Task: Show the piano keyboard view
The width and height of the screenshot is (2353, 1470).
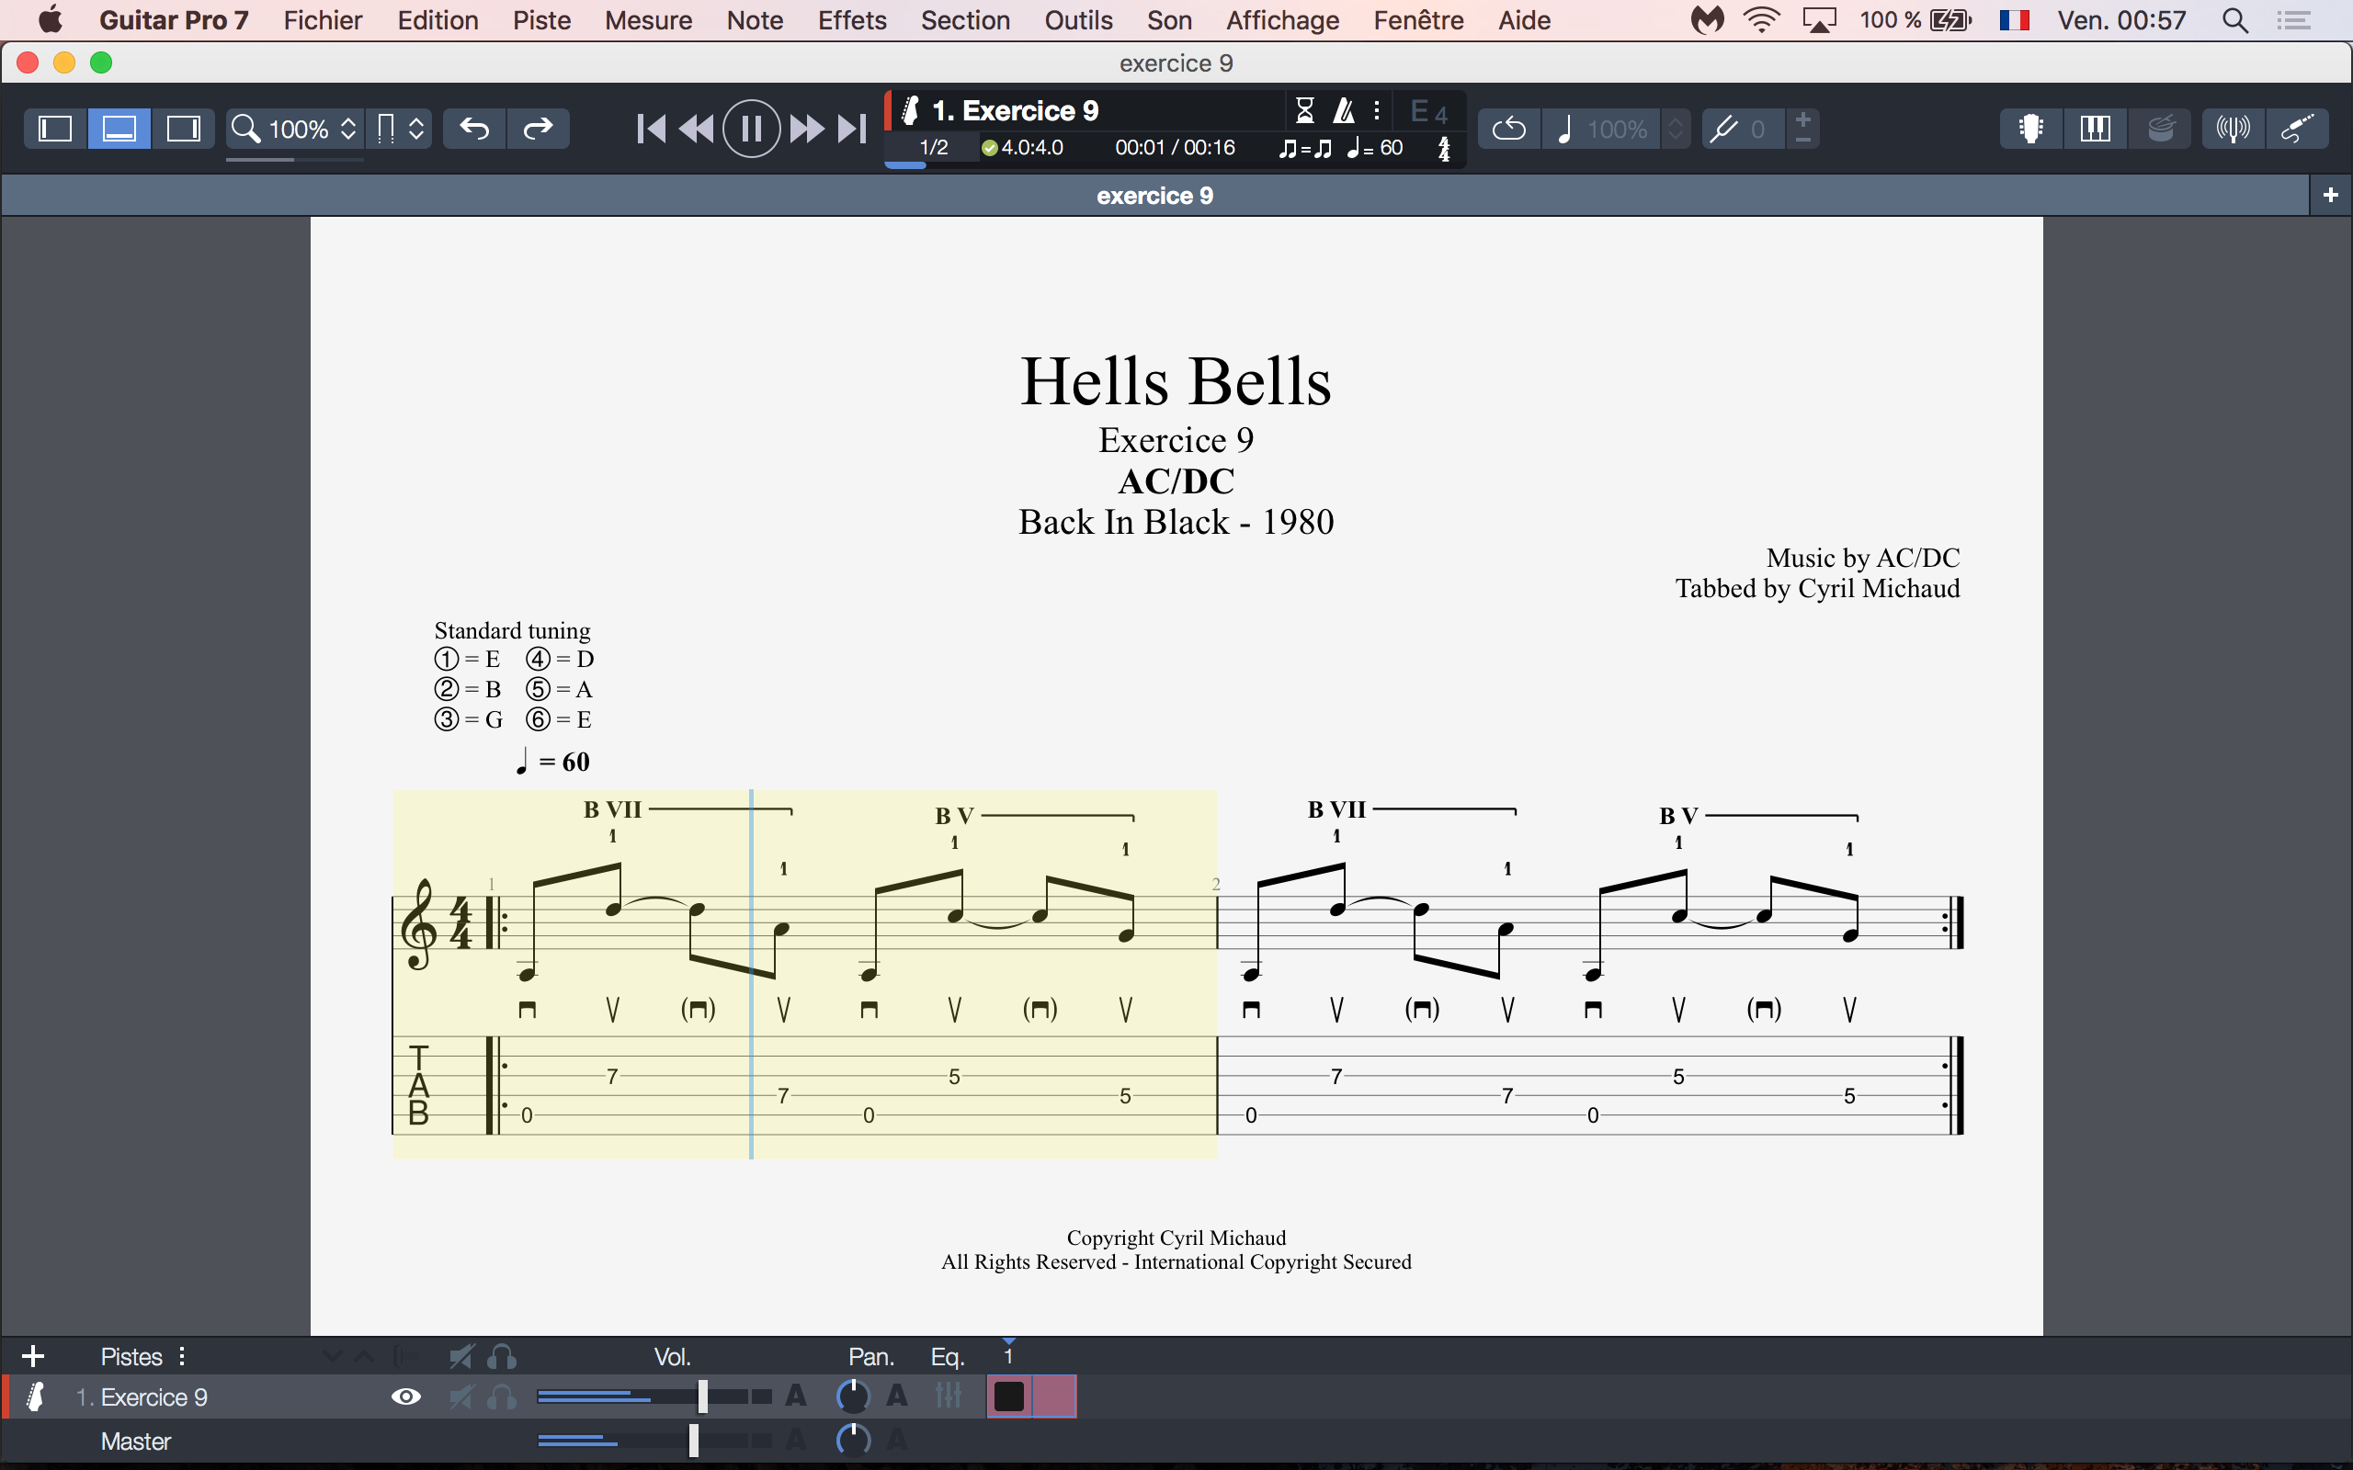Action: 2095,129
